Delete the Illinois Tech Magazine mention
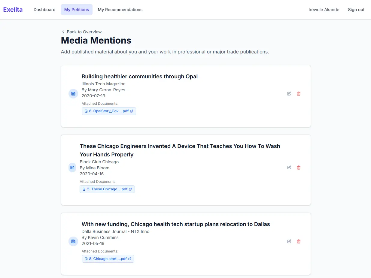 tap(299, 94)
